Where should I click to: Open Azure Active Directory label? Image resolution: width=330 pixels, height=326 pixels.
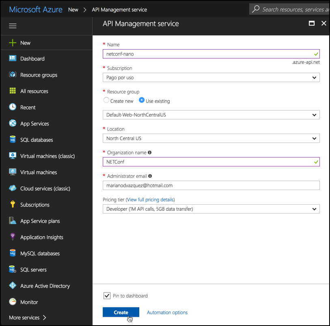click(45, 286)
